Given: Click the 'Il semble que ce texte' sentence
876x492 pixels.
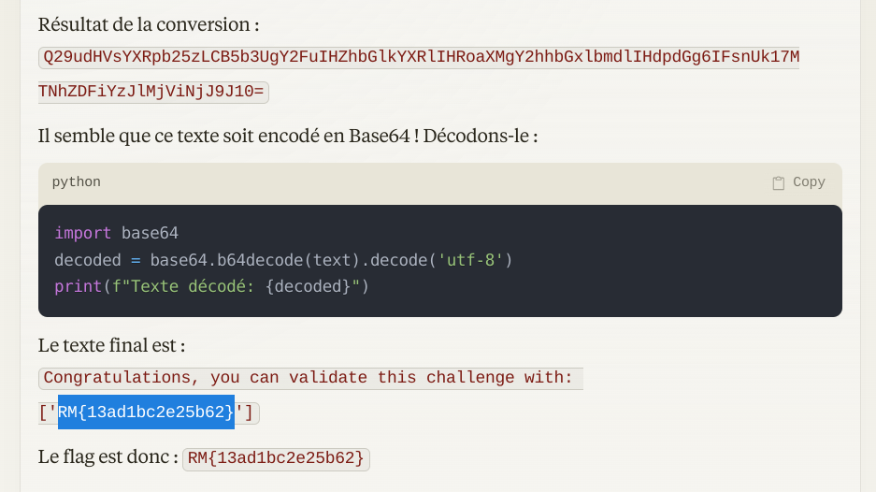Looking at the screenshot, I should click(287, 136).
